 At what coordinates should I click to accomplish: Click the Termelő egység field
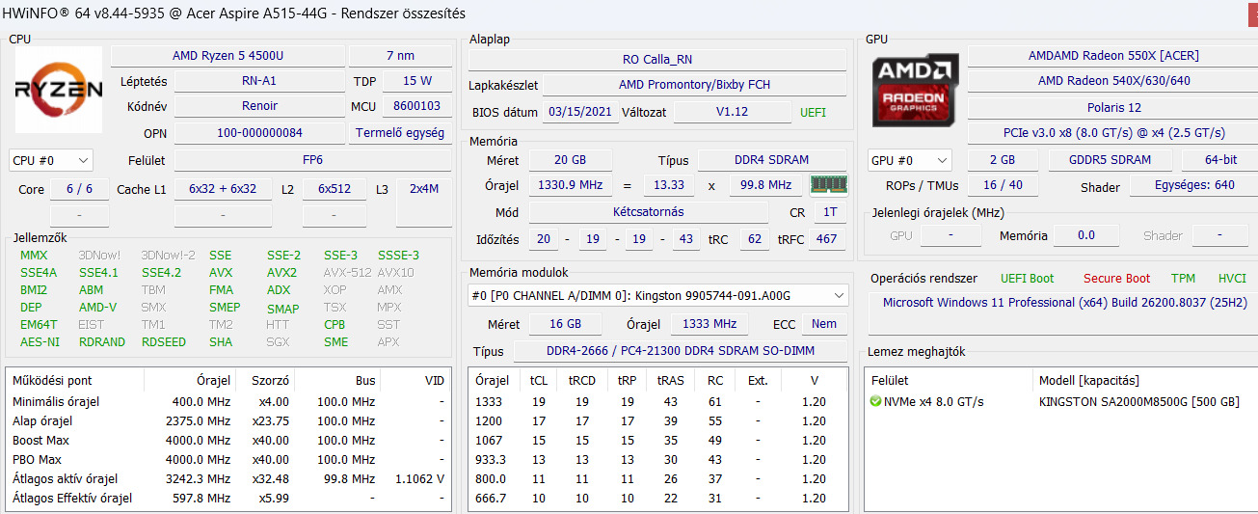pyautogui.click(x=400, y=133)
